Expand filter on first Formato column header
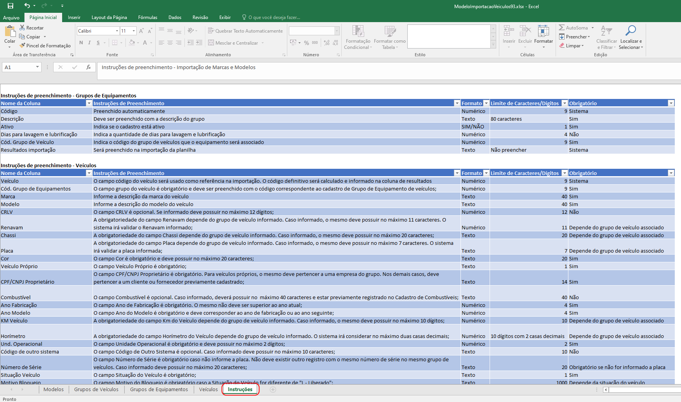The height and width of the screenshot is (402, 681). click(486, 103)
